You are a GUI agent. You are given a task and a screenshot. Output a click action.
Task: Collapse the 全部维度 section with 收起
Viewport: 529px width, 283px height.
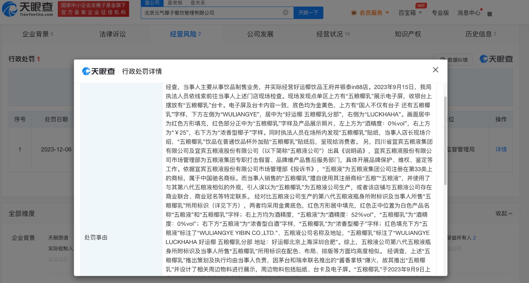point(504,213)
